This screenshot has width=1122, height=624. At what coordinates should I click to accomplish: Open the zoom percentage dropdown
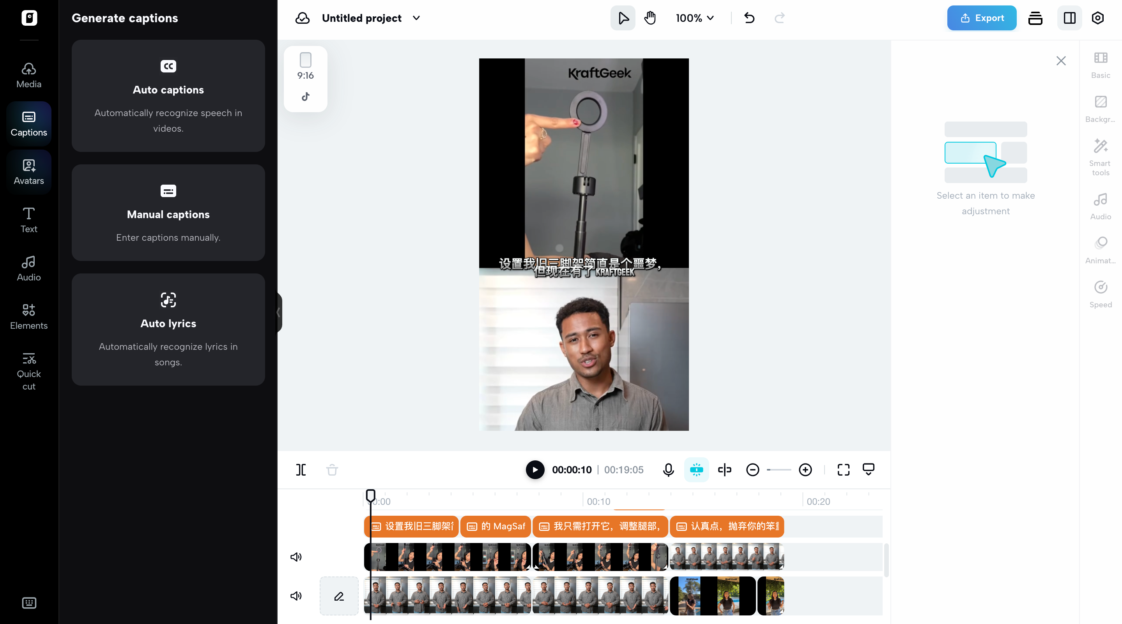(x=694, y=18)
